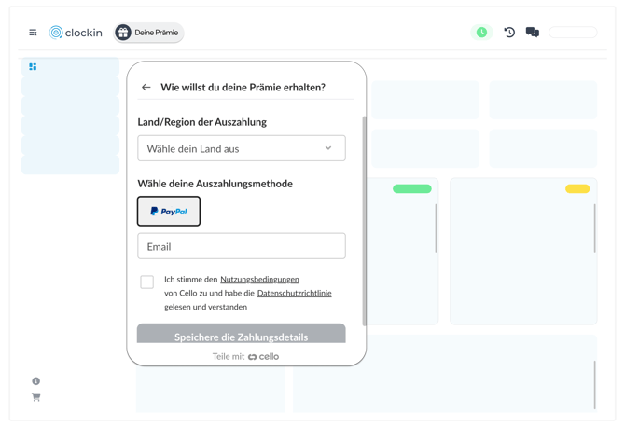Open the hamburger menu icon
Image resolution: width=625 pixels, height=427 pixels.
point(33,33)
